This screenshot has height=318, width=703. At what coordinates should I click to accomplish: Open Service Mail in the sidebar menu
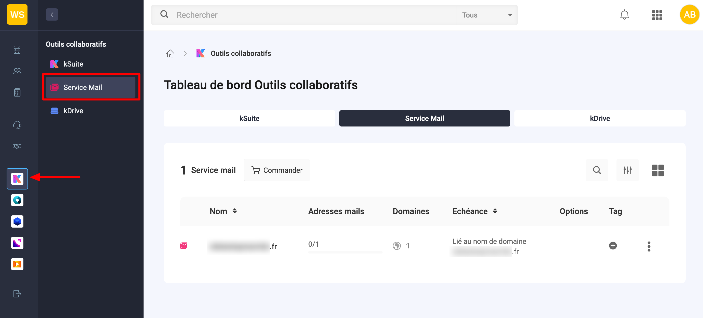[91, 87]
